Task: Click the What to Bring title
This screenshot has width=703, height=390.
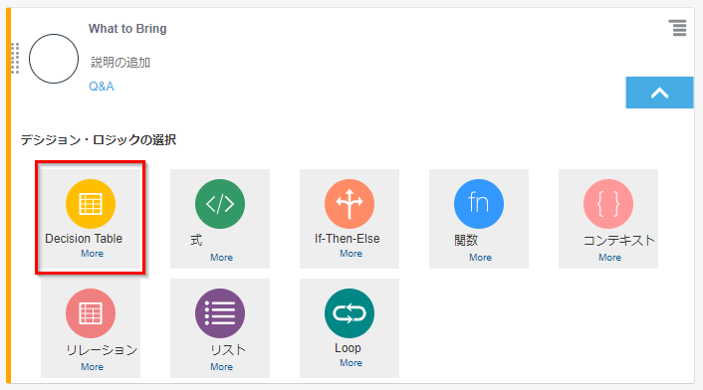Action: (x=127, y=29)
